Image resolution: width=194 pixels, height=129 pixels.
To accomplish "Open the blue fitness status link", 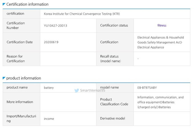I will tap(162, 25).
